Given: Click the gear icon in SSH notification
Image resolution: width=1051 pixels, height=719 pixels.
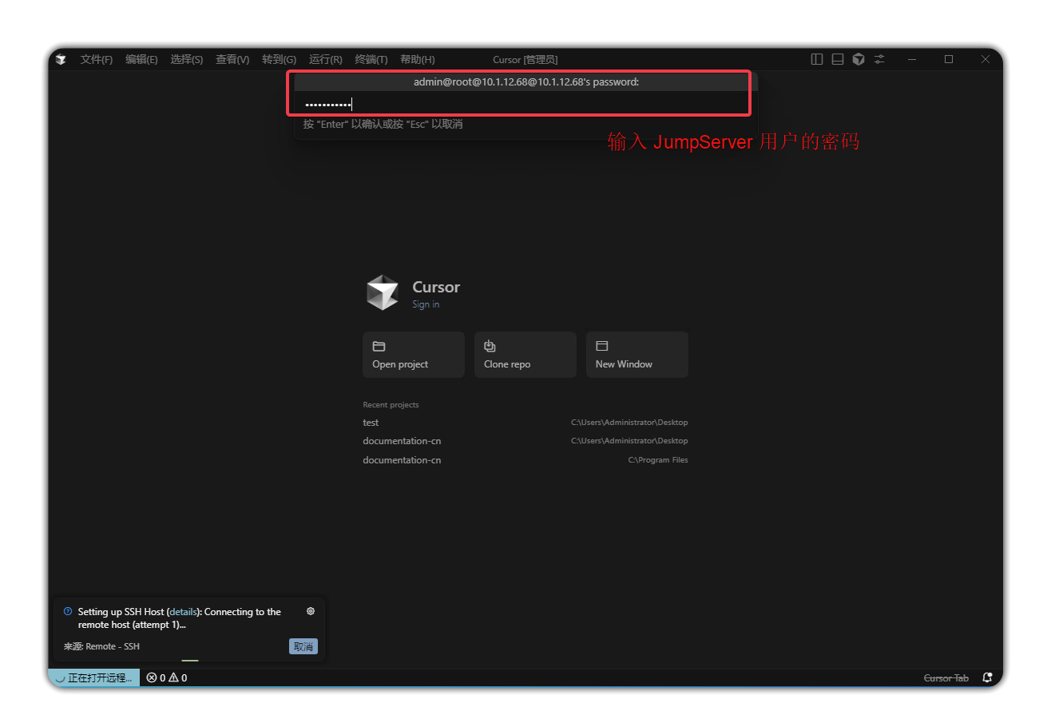Looking at the screenshot, I should (311, 611).
